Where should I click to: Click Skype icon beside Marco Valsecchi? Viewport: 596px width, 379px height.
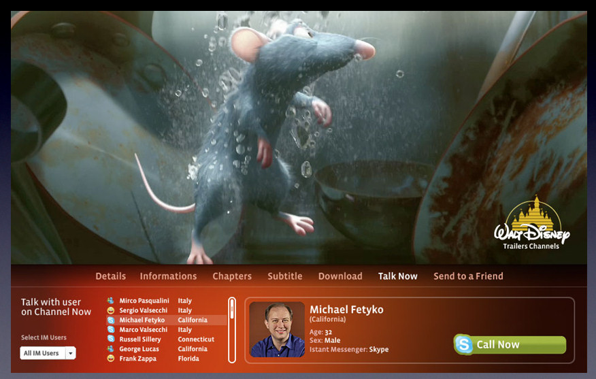(x=111, y=329)
